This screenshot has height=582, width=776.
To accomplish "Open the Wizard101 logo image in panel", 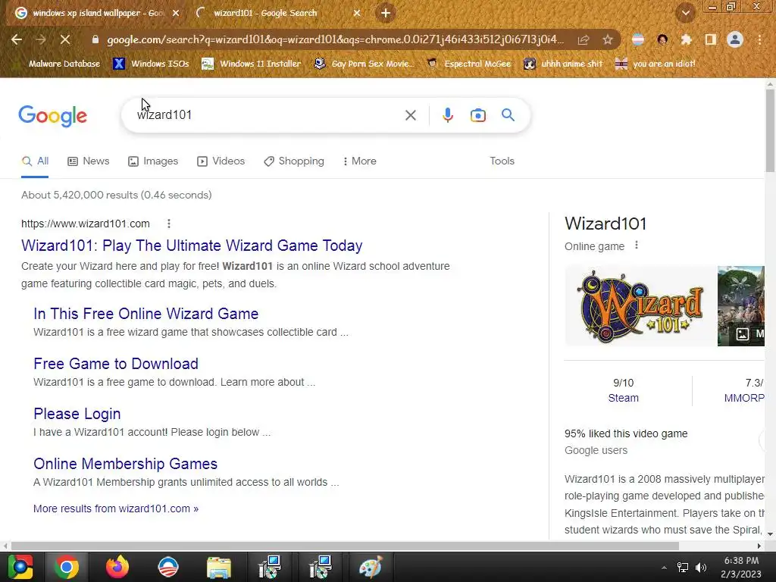I will [640, 306].
